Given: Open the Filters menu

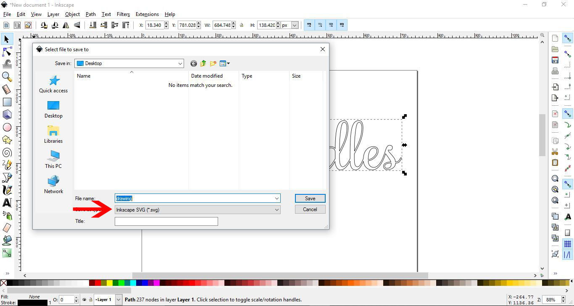Looking at the screenshot, I should point(123,14).
